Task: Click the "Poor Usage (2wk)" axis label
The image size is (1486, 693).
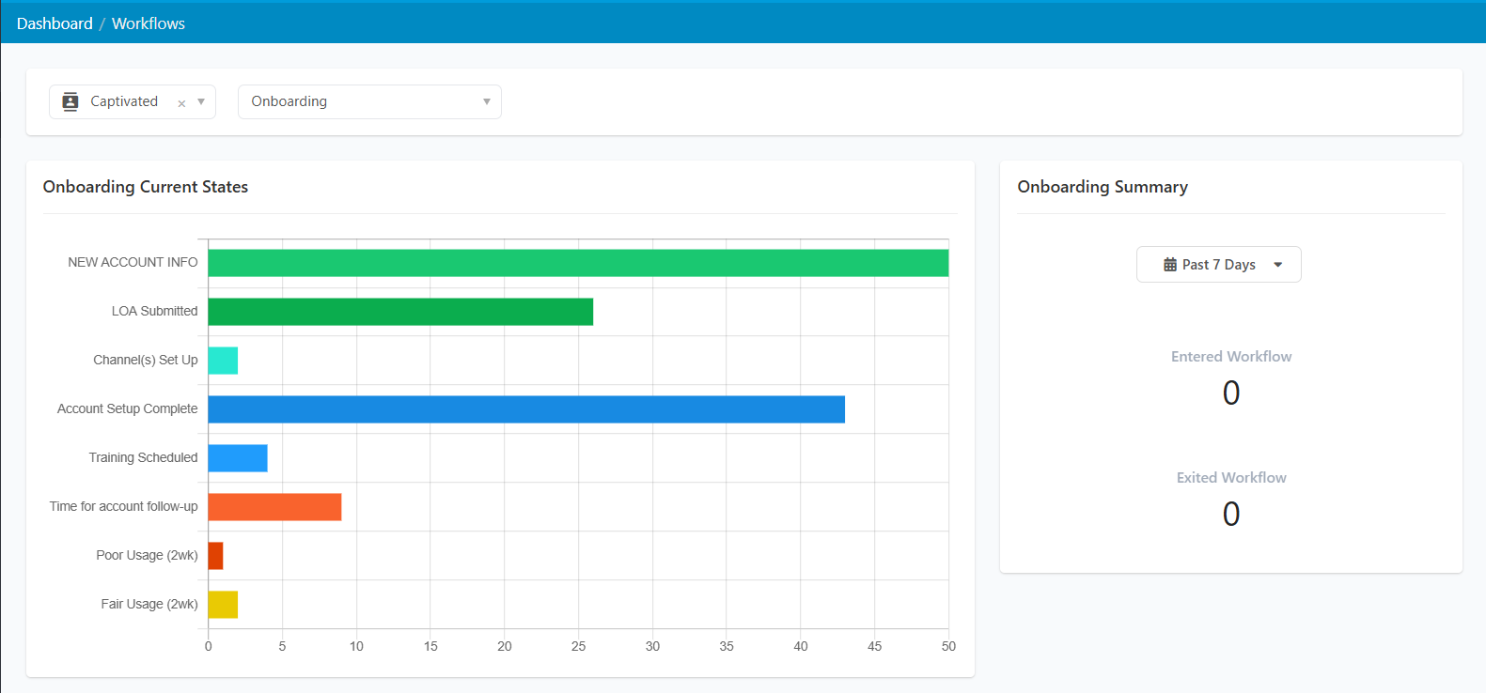Action: coord(148,555)
